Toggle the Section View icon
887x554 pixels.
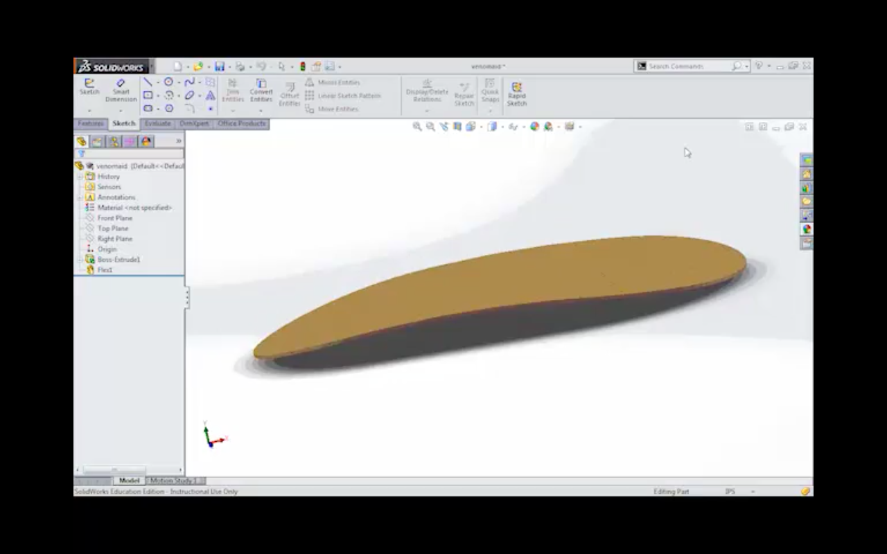[x=457, y=127]
